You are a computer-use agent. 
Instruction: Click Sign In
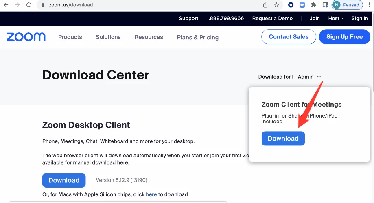360,19
